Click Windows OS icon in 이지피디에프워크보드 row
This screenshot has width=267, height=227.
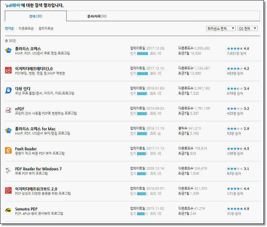(x=159, y=194)
